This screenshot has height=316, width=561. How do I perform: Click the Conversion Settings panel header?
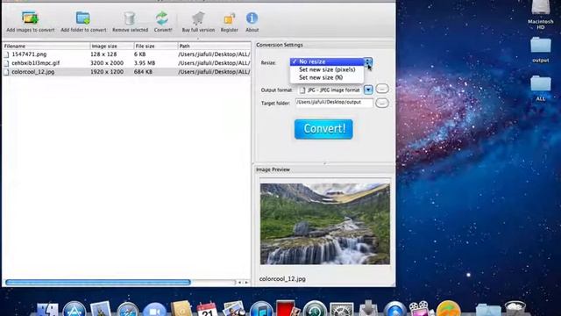click(324, 45)
